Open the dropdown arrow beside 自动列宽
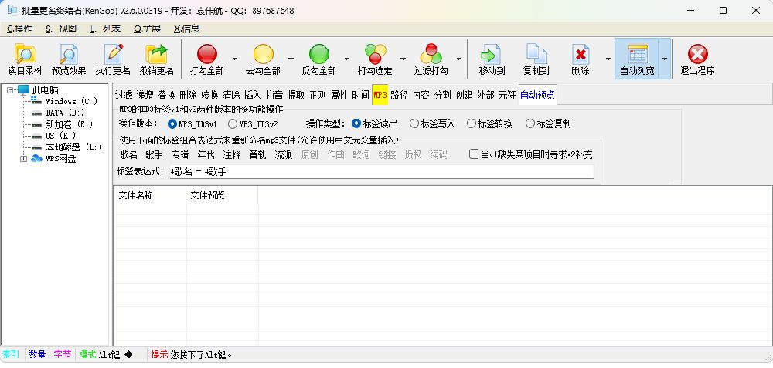This screenshot has height=368, width=773. click(665, 59)
